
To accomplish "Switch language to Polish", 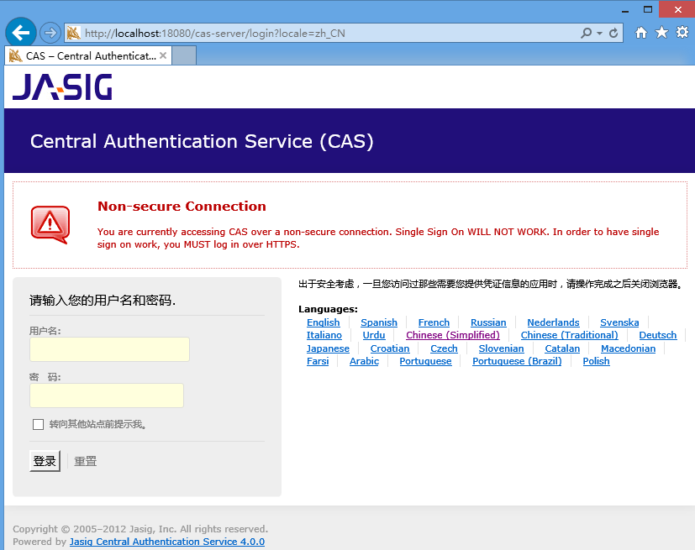I will pos(596,361).
